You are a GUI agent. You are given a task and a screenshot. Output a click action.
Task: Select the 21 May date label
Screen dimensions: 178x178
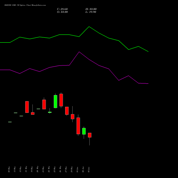coord(43,169)
